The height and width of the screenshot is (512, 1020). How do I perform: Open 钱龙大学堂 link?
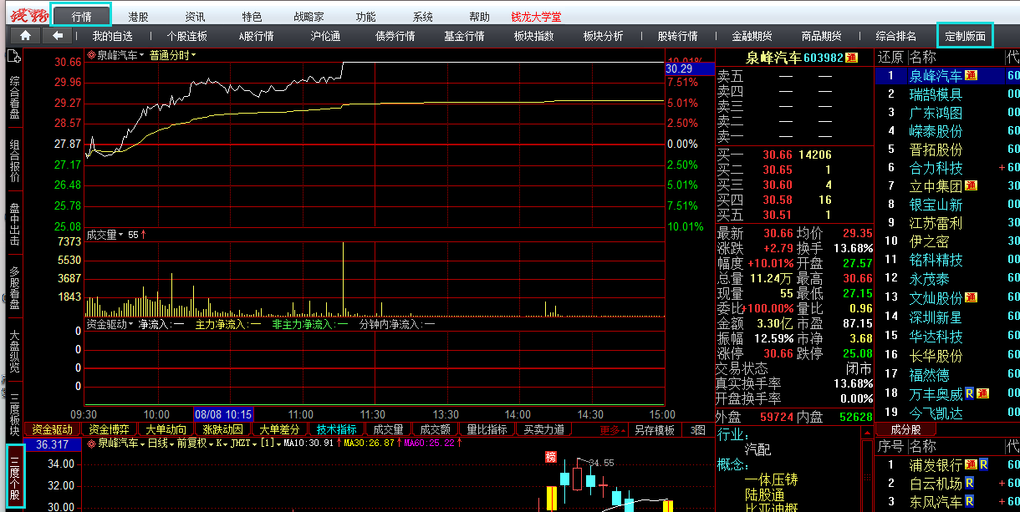(x=537, y=17)
